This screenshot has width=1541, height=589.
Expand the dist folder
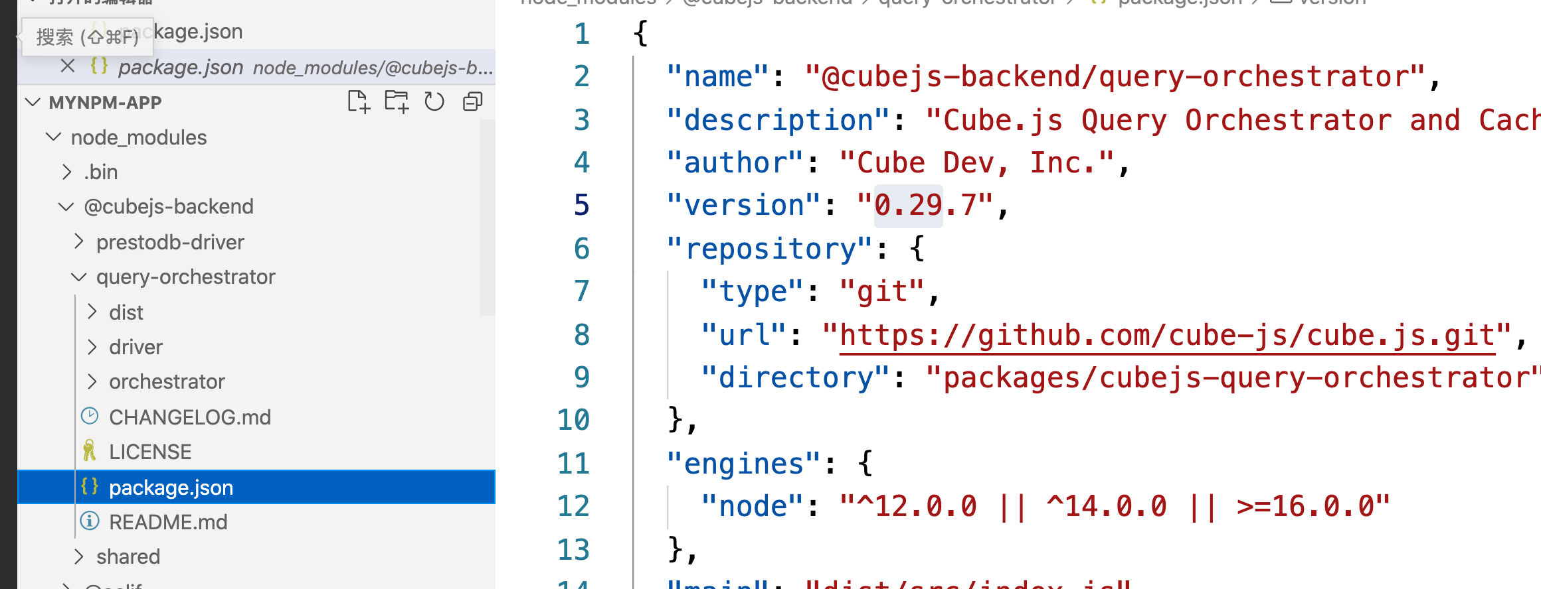click(92, 312)
